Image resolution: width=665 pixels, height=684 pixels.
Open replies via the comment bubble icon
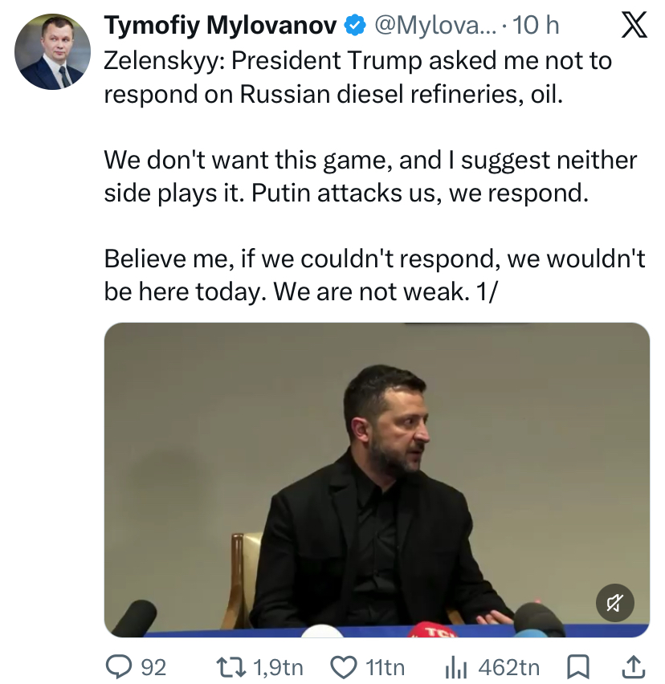119,667
